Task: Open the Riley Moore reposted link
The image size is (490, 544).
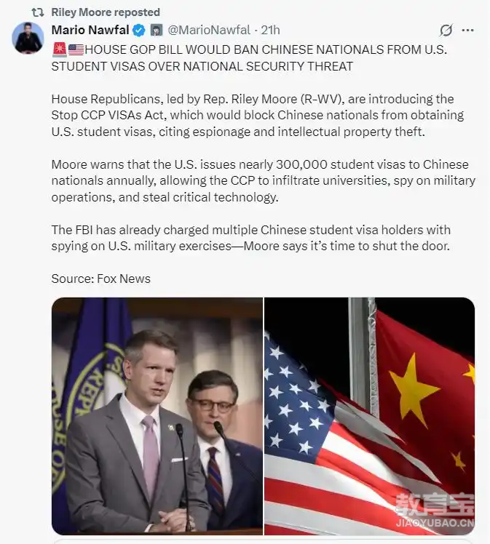Action: pyautogui.click(x=106, y=12)
